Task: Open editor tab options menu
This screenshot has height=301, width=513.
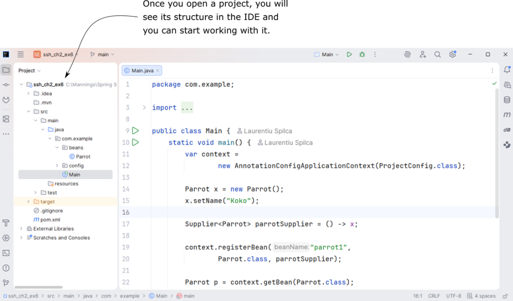Action: pos(492,70)
